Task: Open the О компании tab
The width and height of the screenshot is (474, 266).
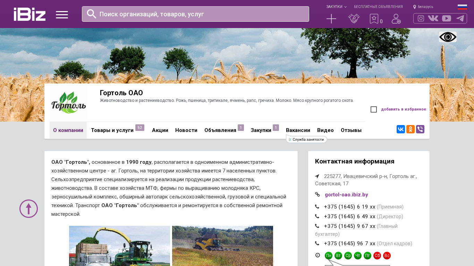Action: (68, 130)
